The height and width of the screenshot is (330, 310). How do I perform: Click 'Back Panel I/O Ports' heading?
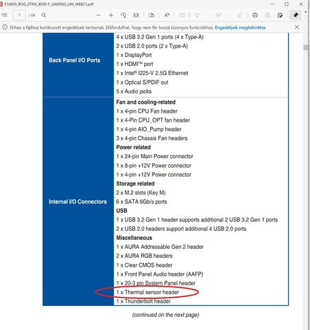[75, 60]
